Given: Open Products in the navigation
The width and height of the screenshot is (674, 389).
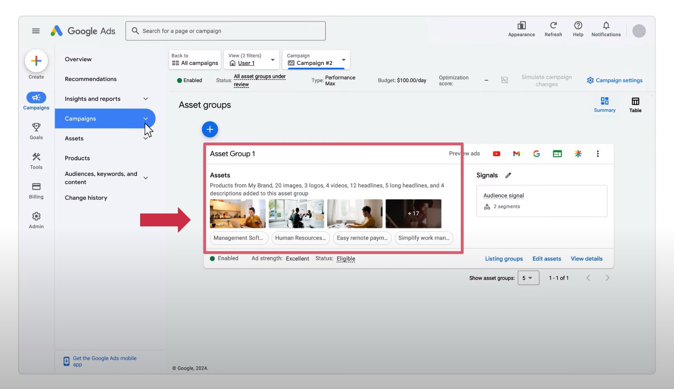Looking at the screenshot, I should point(77,158).
